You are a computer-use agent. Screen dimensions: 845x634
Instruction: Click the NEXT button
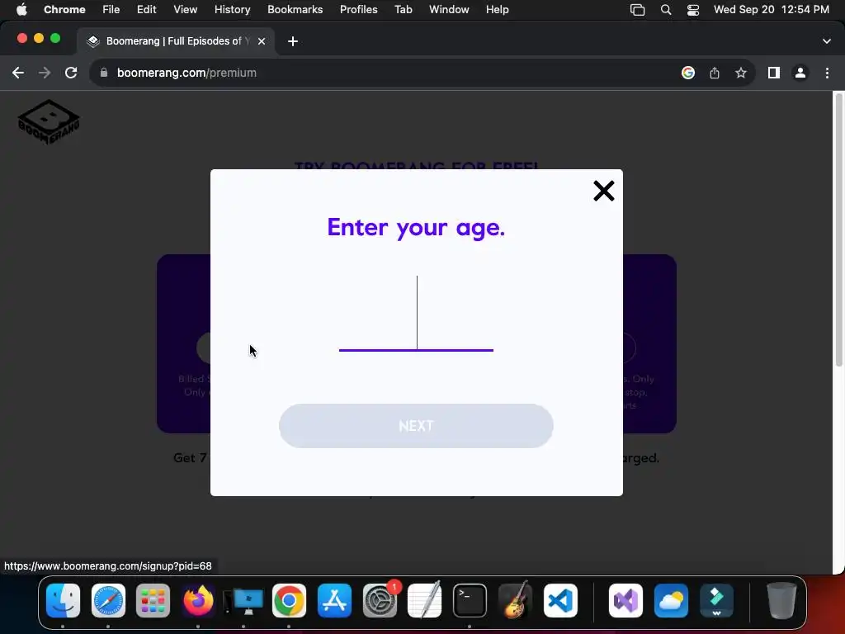tap(416, 426)
